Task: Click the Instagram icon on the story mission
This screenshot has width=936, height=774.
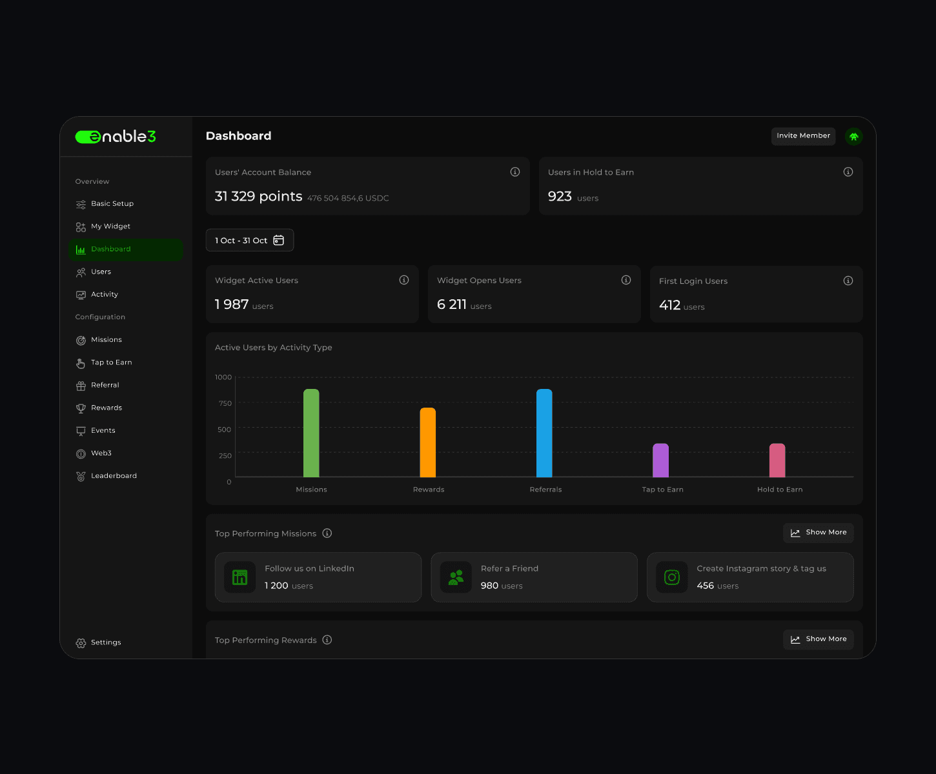Action: (671, 577)
